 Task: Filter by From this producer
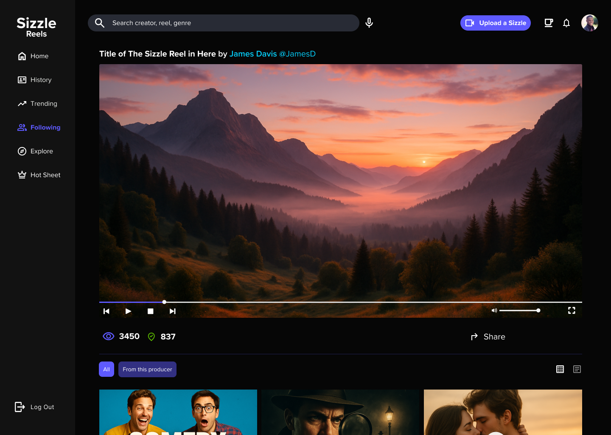click(147, 369)
